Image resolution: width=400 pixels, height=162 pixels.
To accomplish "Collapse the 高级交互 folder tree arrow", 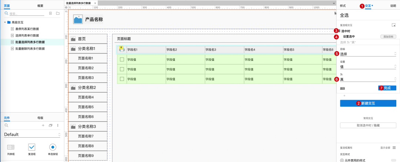I will 5,23.
